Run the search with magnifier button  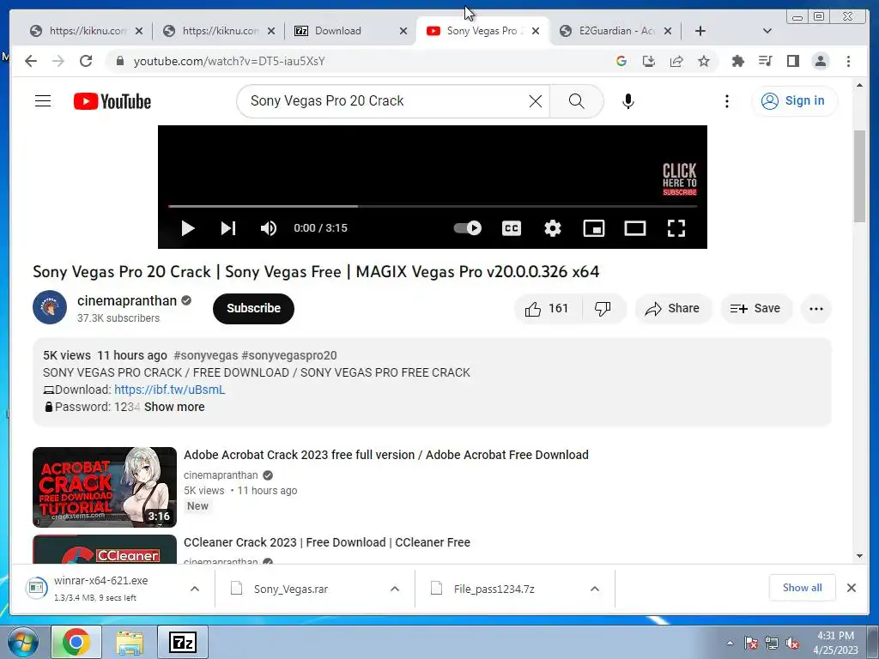[x=576, y=101]
